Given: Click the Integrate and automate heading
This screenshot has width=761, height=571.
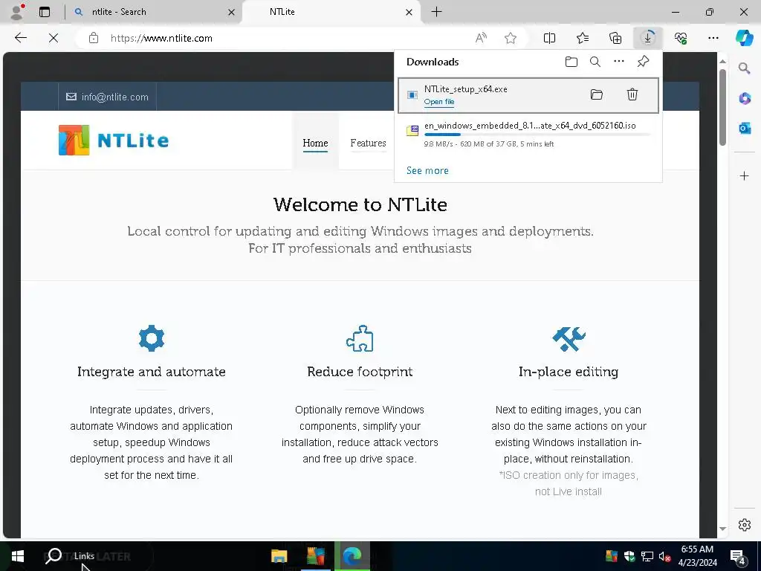Looking at the screenshot, I should pyautogui.click(x=152, y=372).
